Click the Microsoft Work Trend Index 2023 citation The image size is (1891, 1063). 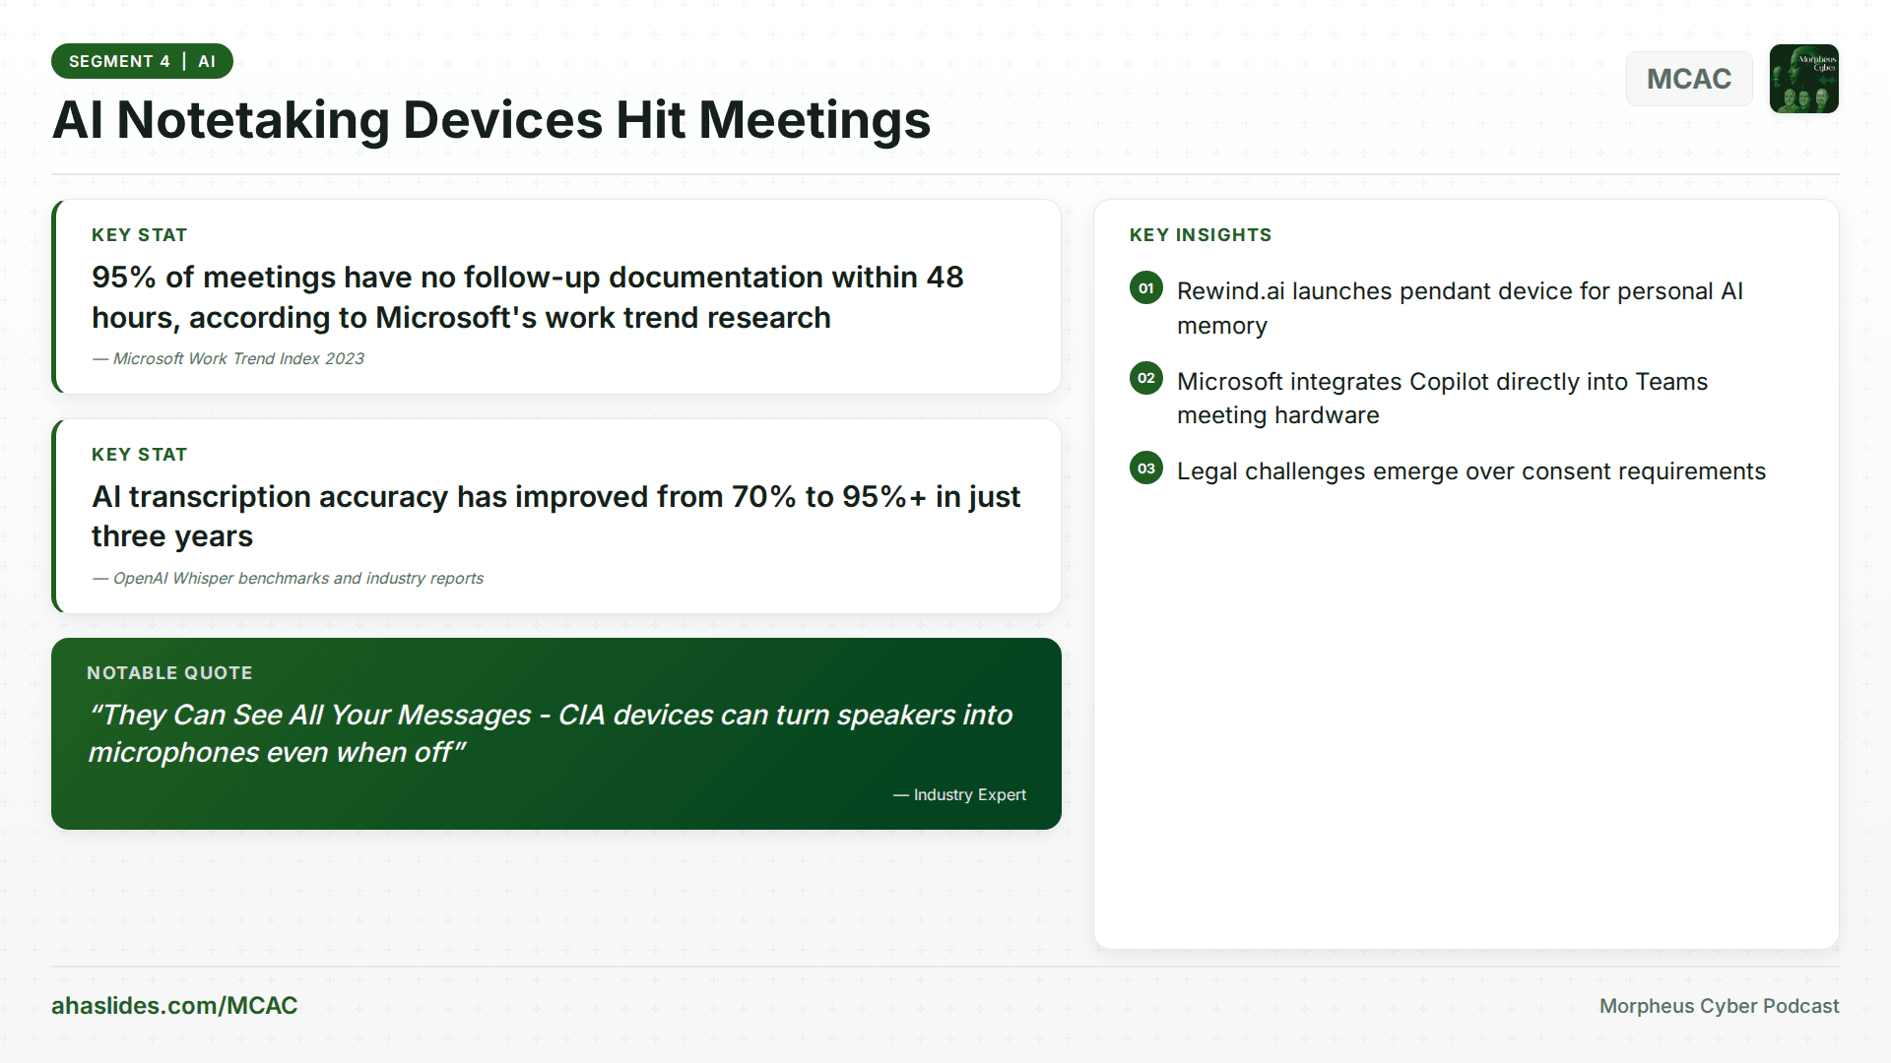click(227, 358)
